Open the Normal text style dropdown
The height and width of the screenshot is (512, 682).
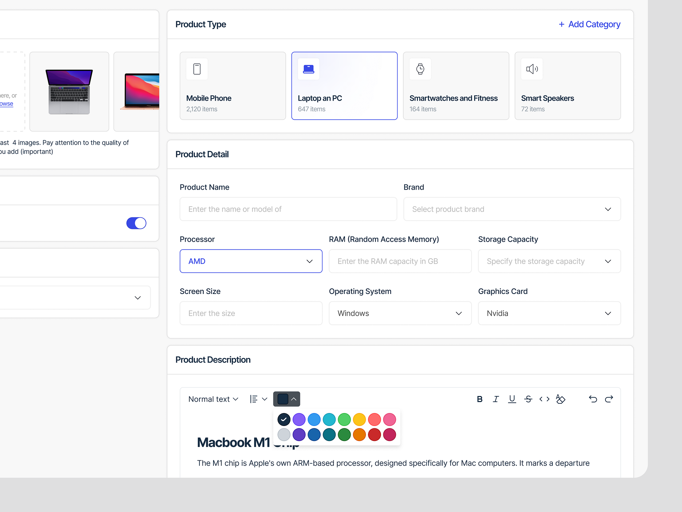click(213, 399)
